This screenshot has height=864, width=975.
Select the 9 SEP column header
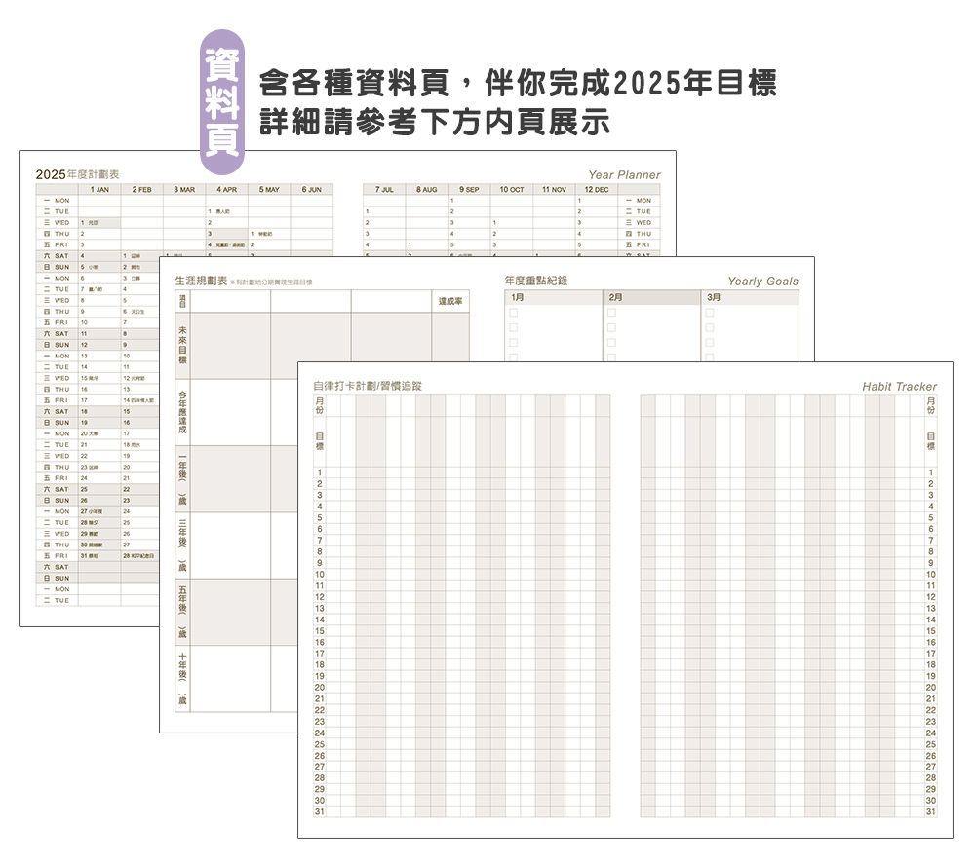coord(469,189)
